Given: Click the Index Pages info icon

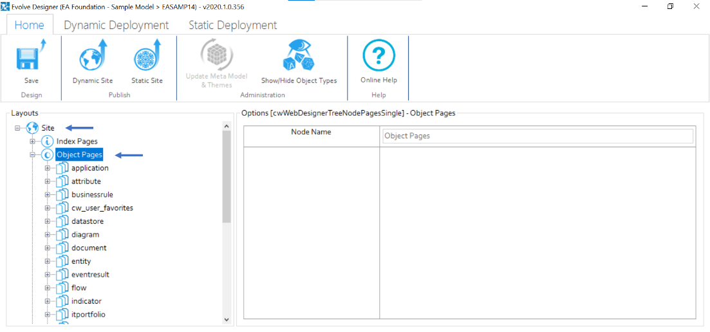Looking at the screenshot, I should point(48,141).
